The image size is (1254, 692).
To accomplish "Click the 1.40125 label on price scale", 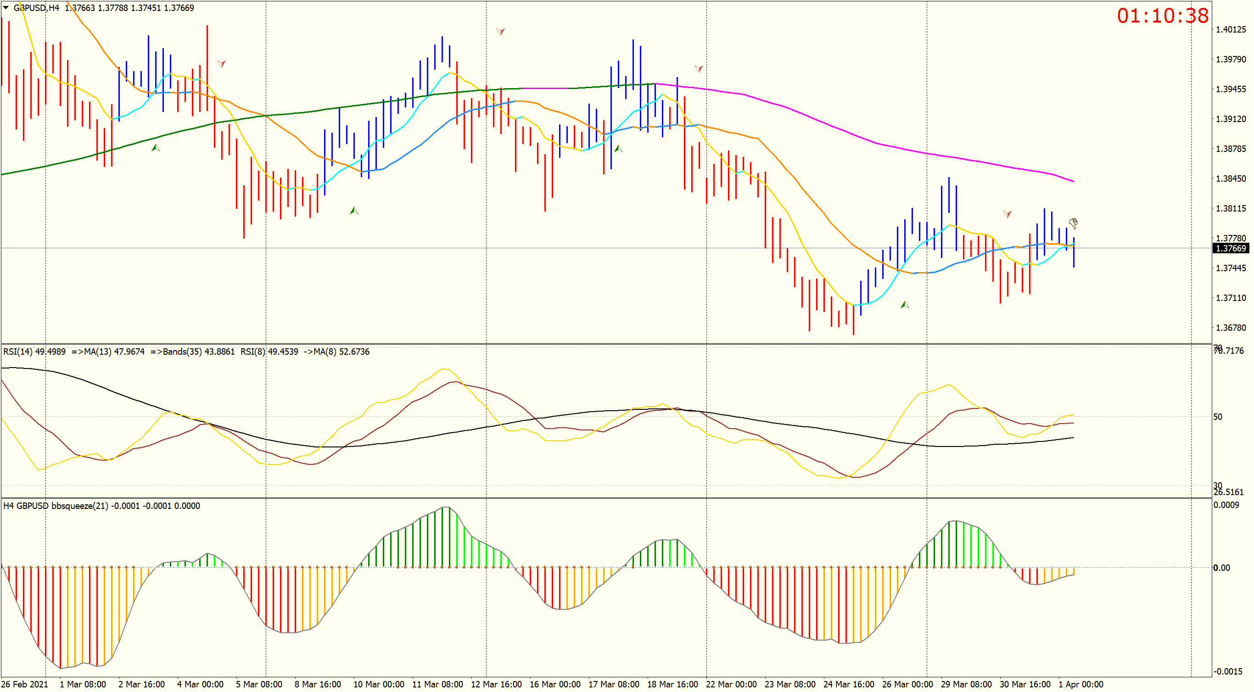I will tap(1231, 29).
